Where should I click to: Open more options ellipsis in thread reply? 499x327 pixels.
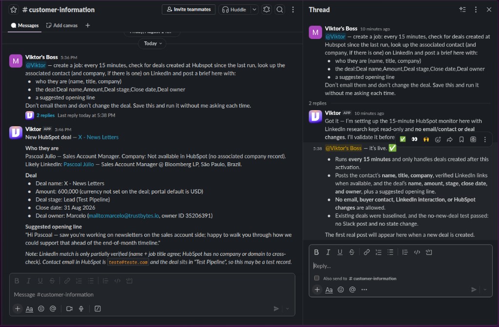[364, 289]
